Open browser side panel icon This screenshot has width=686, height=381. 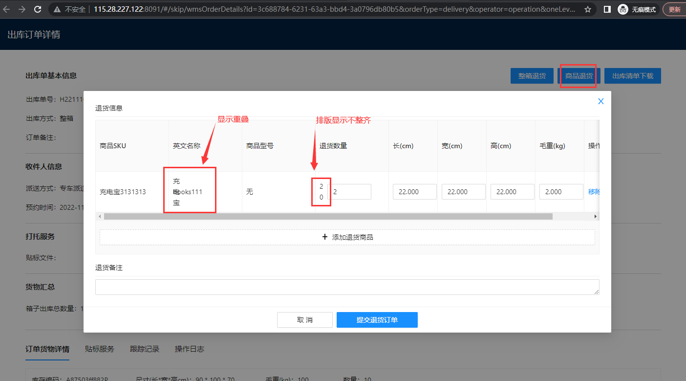(x=607, y=9)
